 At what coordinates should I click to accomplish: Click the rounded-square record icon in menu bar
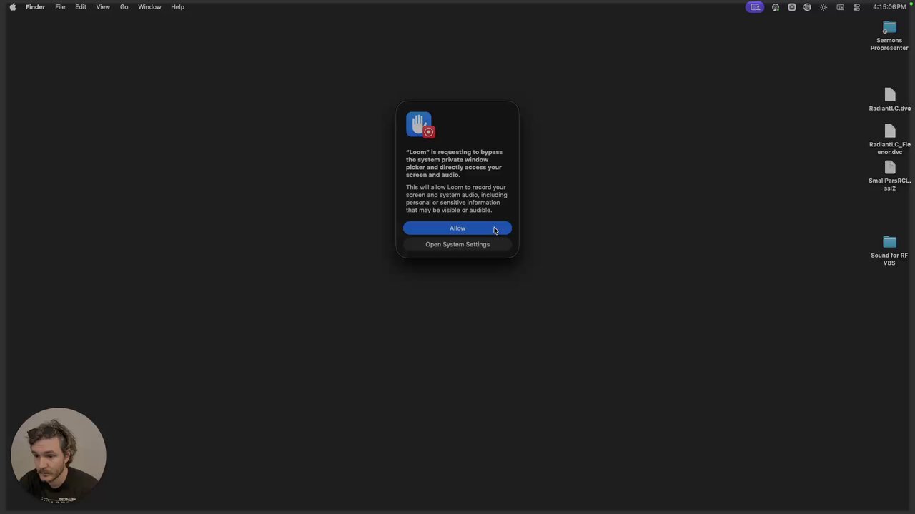tap(792, 7)
